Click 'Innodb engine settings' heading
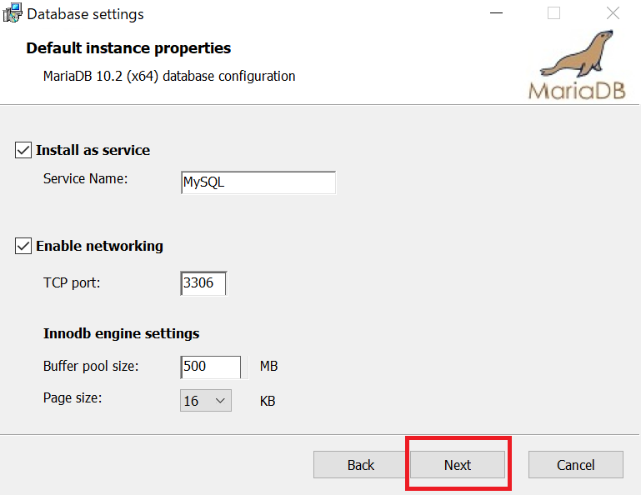 (122, 333)
